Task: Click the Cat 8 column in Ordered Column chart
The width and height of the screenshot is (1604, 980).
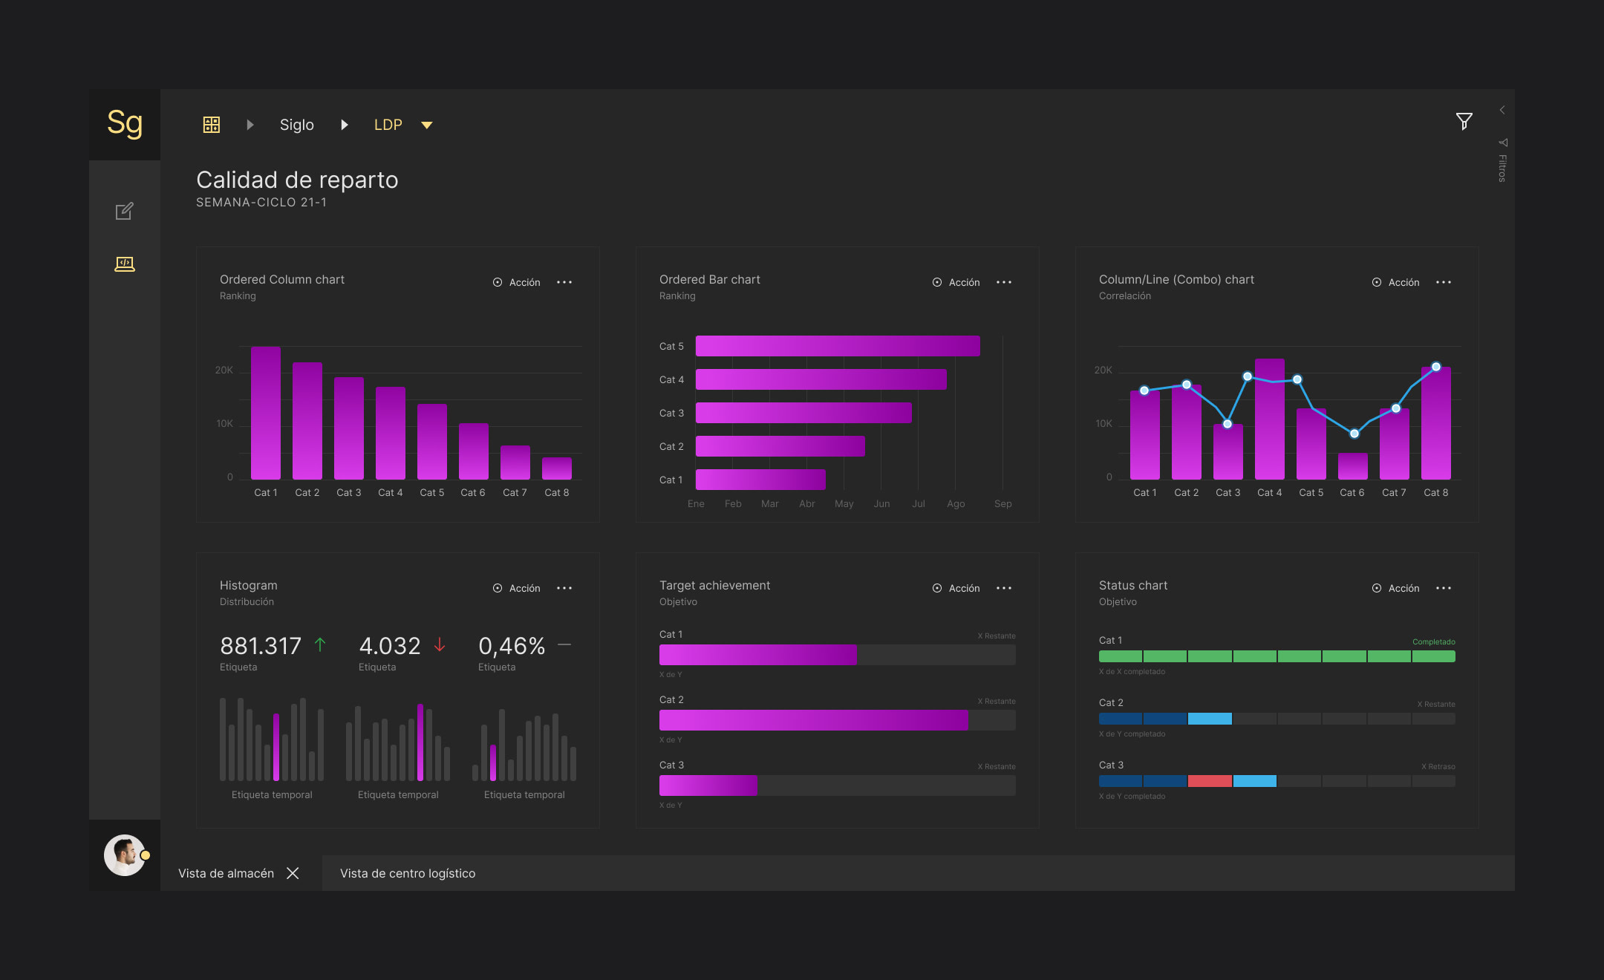Action: (557, 468)
